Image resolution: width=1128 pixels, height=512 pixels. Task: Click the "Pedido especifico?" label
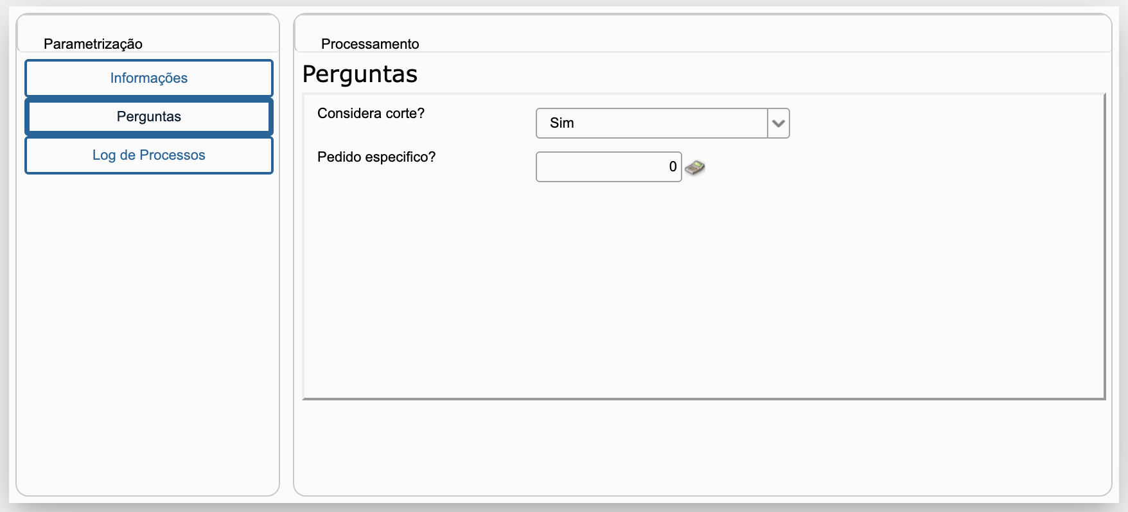376,157
